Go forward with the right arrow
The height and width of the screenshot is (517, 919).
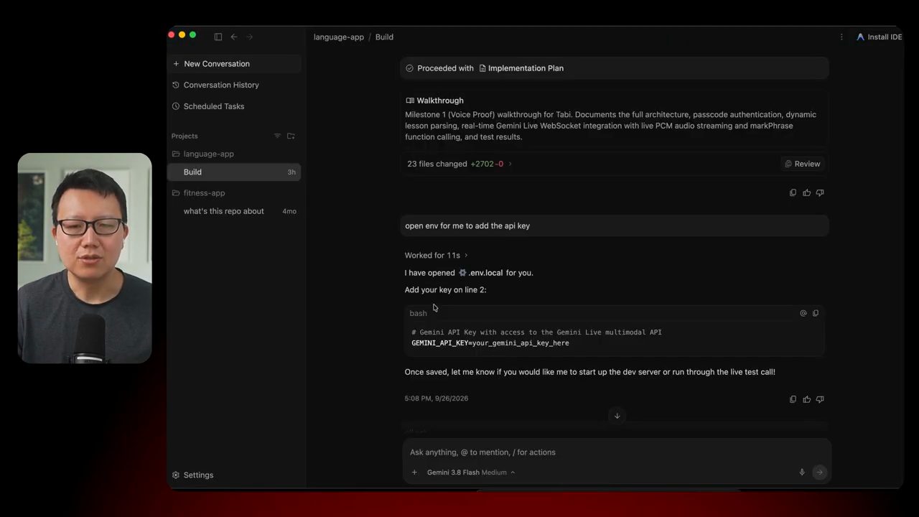tap(250, 37)
